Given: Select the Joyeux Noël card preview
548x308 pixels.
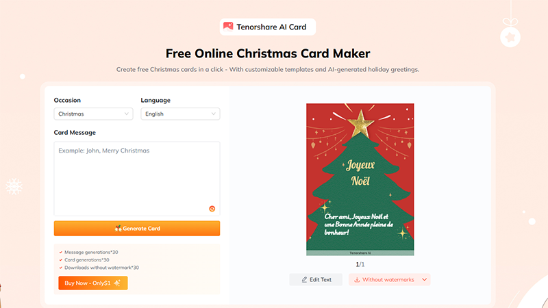Looking at the screenshot, I should tap(360, 179).
